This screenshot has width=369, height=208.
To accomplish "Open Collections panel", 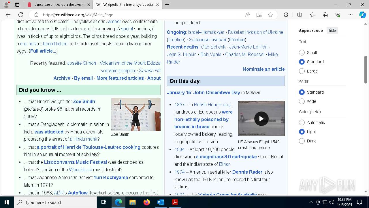I will [325, 15].
